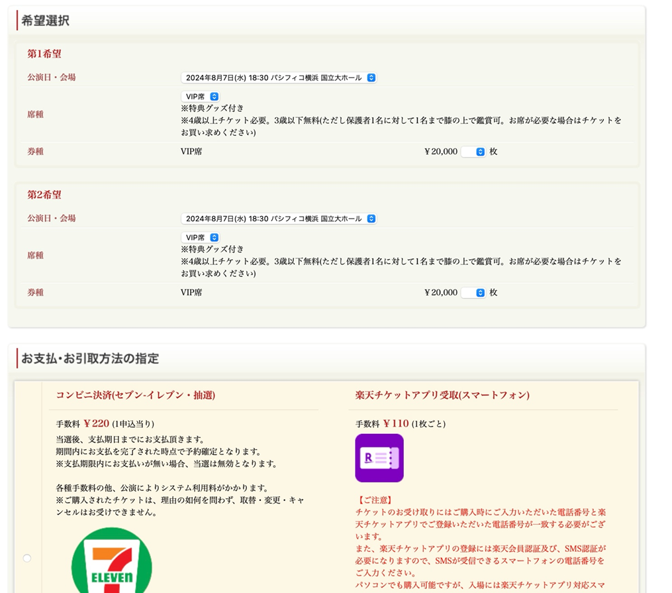This screenshot has height=593, width=672.
Task: Open the second choice VIP席 seat type dropdown
Action: [x=200, y=238]
